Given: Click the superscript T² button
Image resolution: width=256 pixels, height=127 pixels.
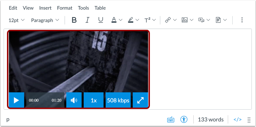Looking at the screenshot, I should click(x=147, y=20).
